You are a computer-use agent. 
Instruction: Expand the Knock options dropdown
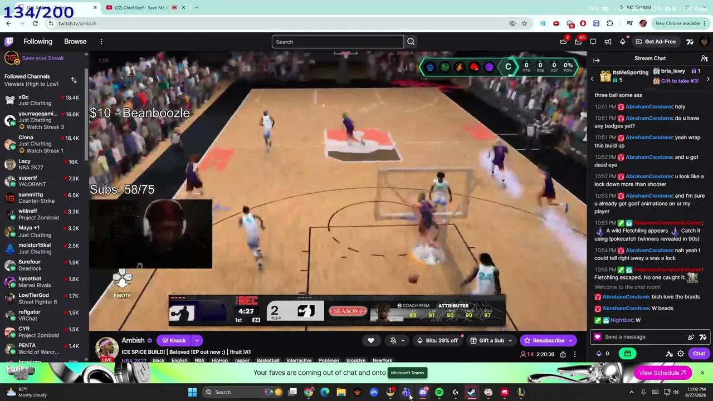[x=197, y=340]
